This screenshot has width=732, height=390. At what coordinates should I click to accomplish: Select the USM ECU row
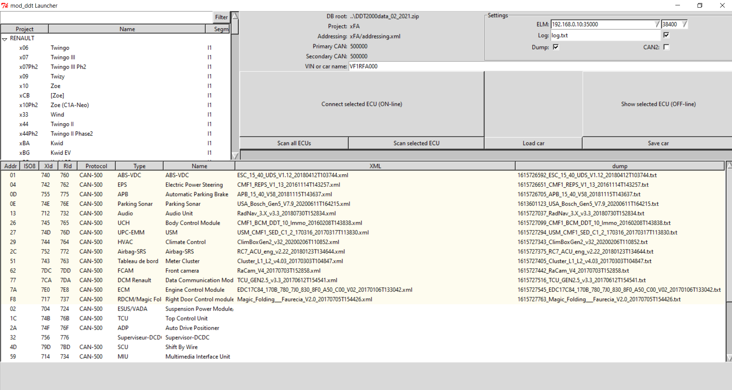[x=363, y=233]
